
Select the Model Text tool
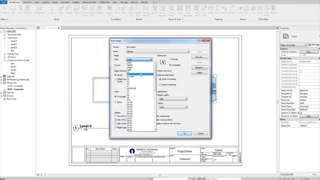click(131, 10)
